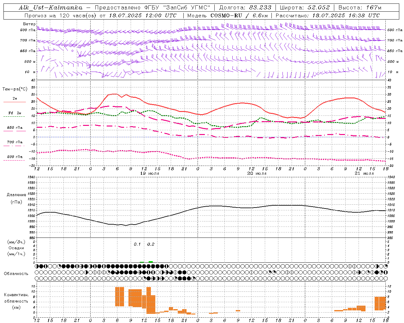
Task: Click the 10 м wind level label on right axis
Action: (x=392, y=72)
